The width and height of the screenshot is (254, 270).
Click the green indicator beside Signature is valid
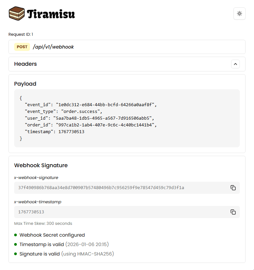tap(16, 254)
